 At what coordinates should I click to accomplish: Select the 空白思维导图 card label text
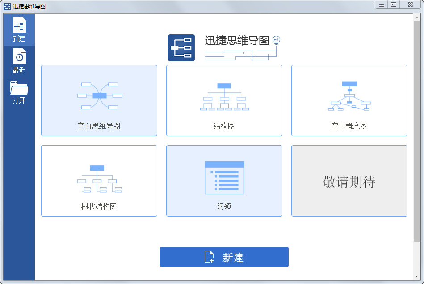coord(99,125)
